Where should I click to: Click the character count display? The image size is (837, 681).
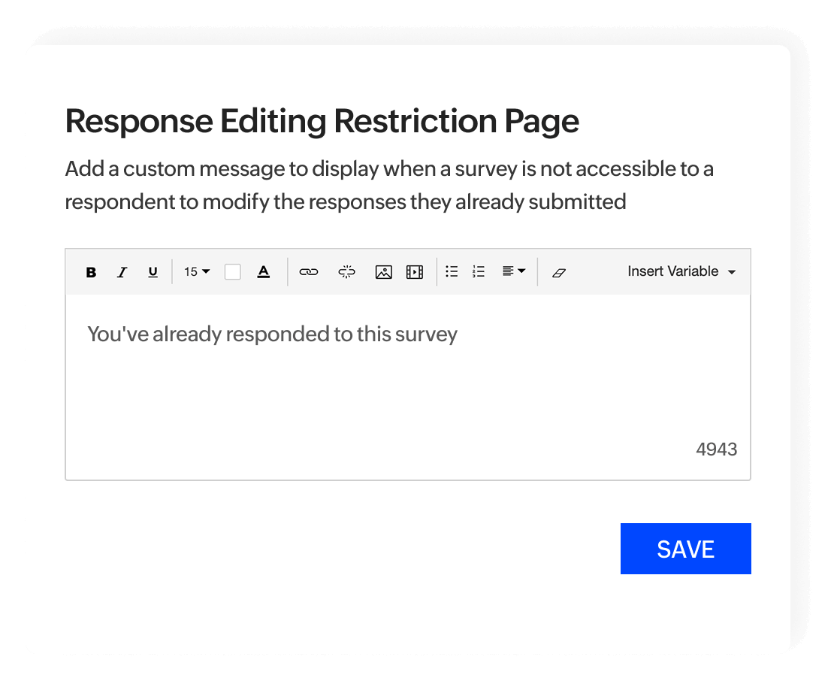click(x=717, y=449)
